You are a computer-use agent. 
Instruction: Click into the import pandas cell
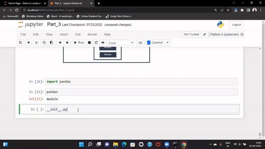(142, 82)
